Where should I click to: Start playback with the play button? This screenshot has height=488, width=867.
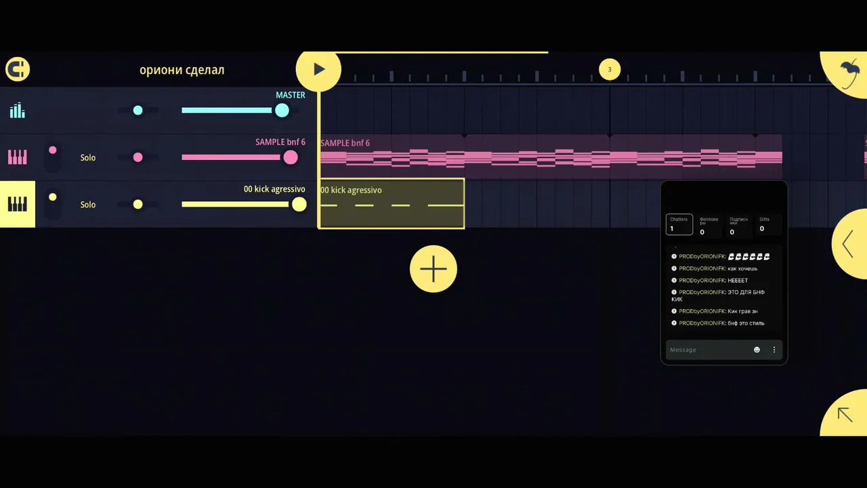click(x=318, y=68)
